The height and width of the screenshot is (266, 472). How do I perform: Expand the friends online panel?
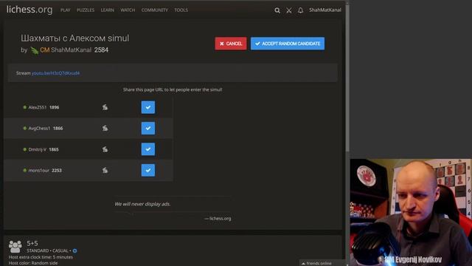pos(316,263)
